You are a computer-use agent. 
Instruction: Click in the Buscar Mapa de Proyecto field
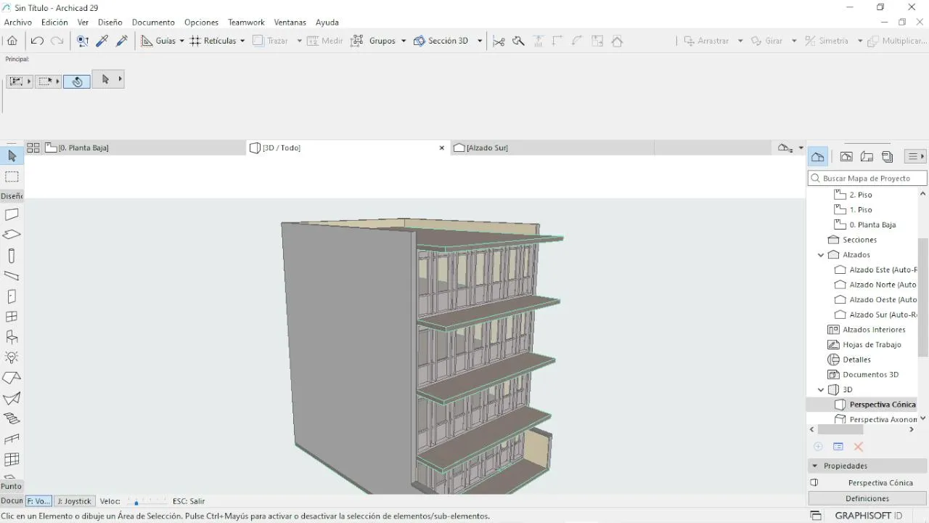[x=867, y=178]
